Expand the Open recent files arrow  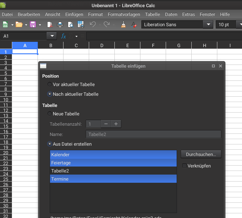[x=26, y=25]
